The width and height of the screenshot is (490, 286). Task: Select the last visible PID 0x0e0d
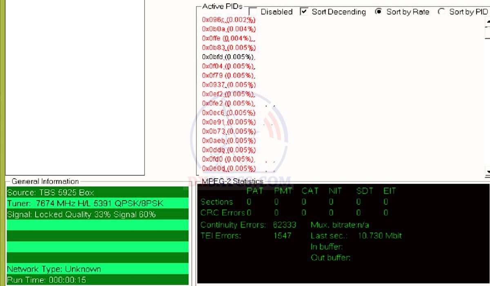tap(228, 168)
